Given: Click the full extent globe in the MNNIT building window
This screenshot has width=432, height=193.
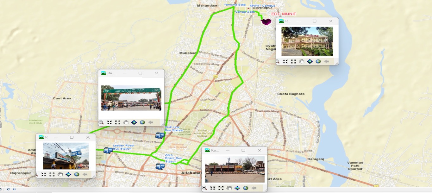Looking at the screenshot, I should pos(318,61).
